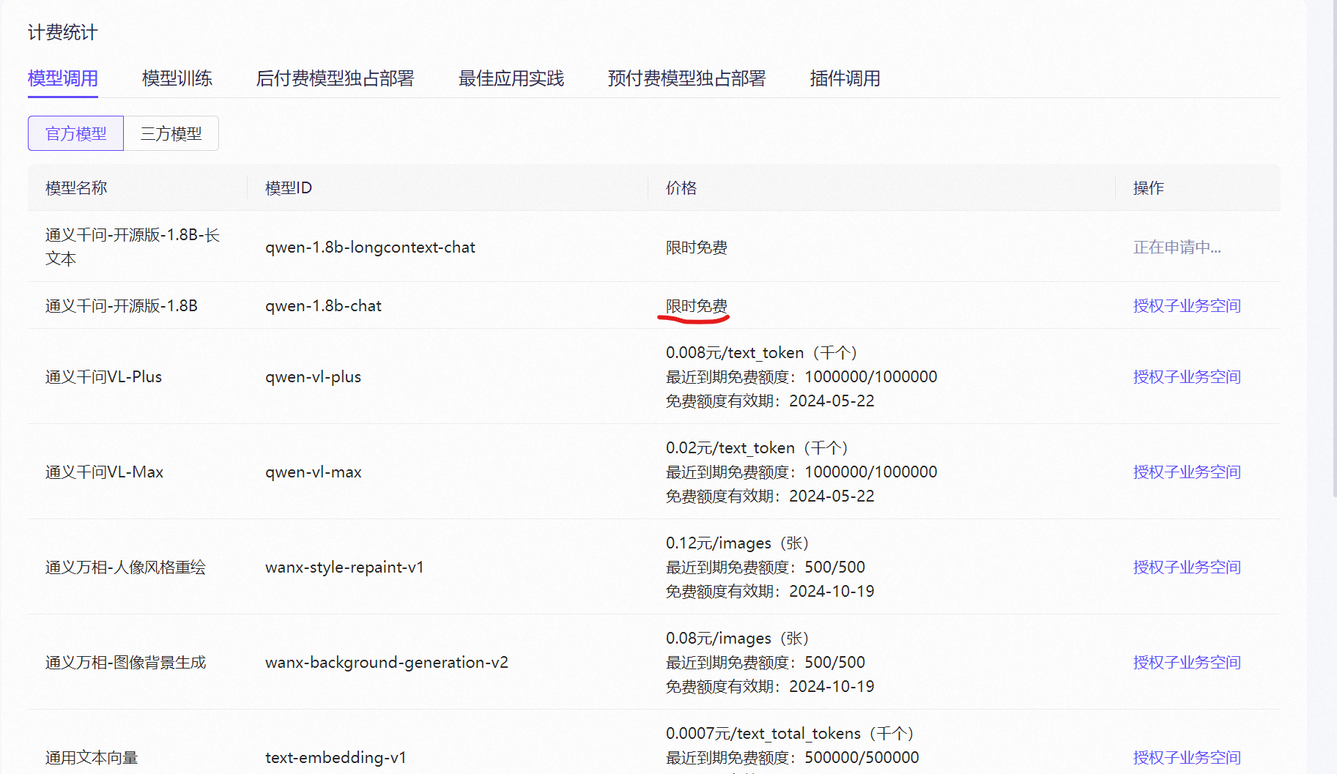
Task: Click the 操作 column header
Action: (x=1149, y=188)
